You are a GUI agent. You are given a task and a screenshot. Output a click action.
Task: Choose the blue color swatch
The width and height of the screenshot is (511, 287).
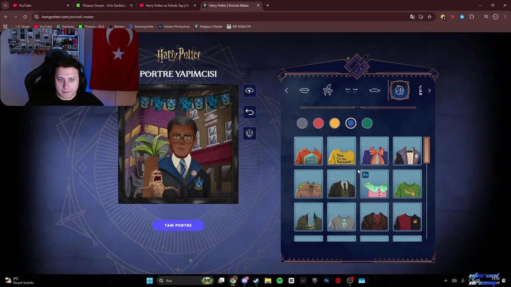[x=351, y=124]
